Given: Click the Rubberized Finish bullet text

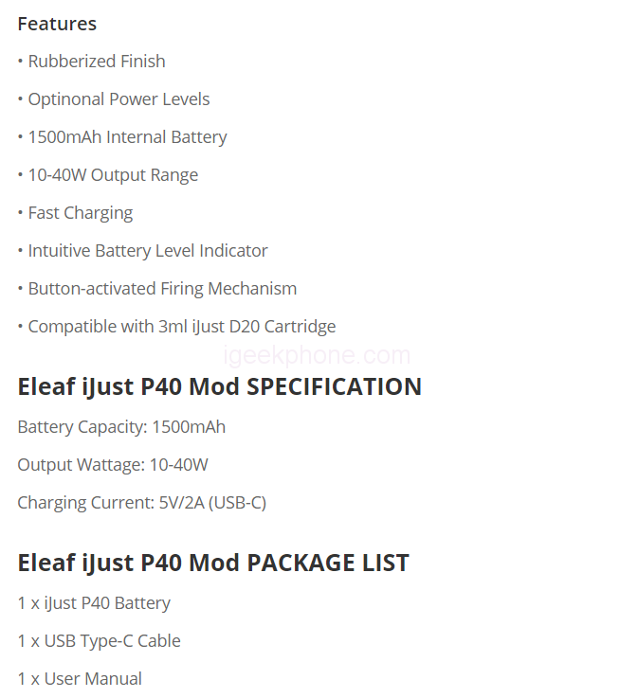Looking at the screenshot, I should [x=96, y=62].
